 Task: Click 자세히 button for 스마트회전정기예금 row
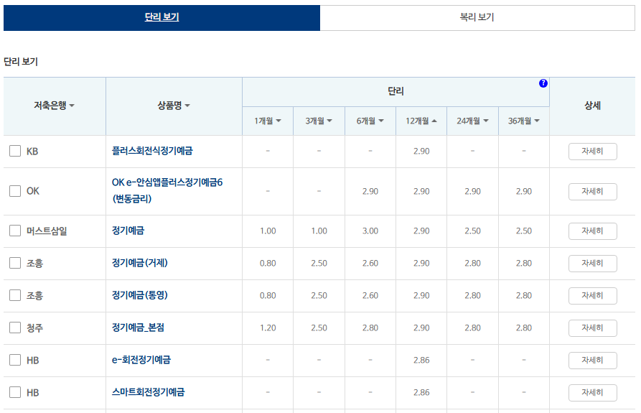(x=592, y=393)
